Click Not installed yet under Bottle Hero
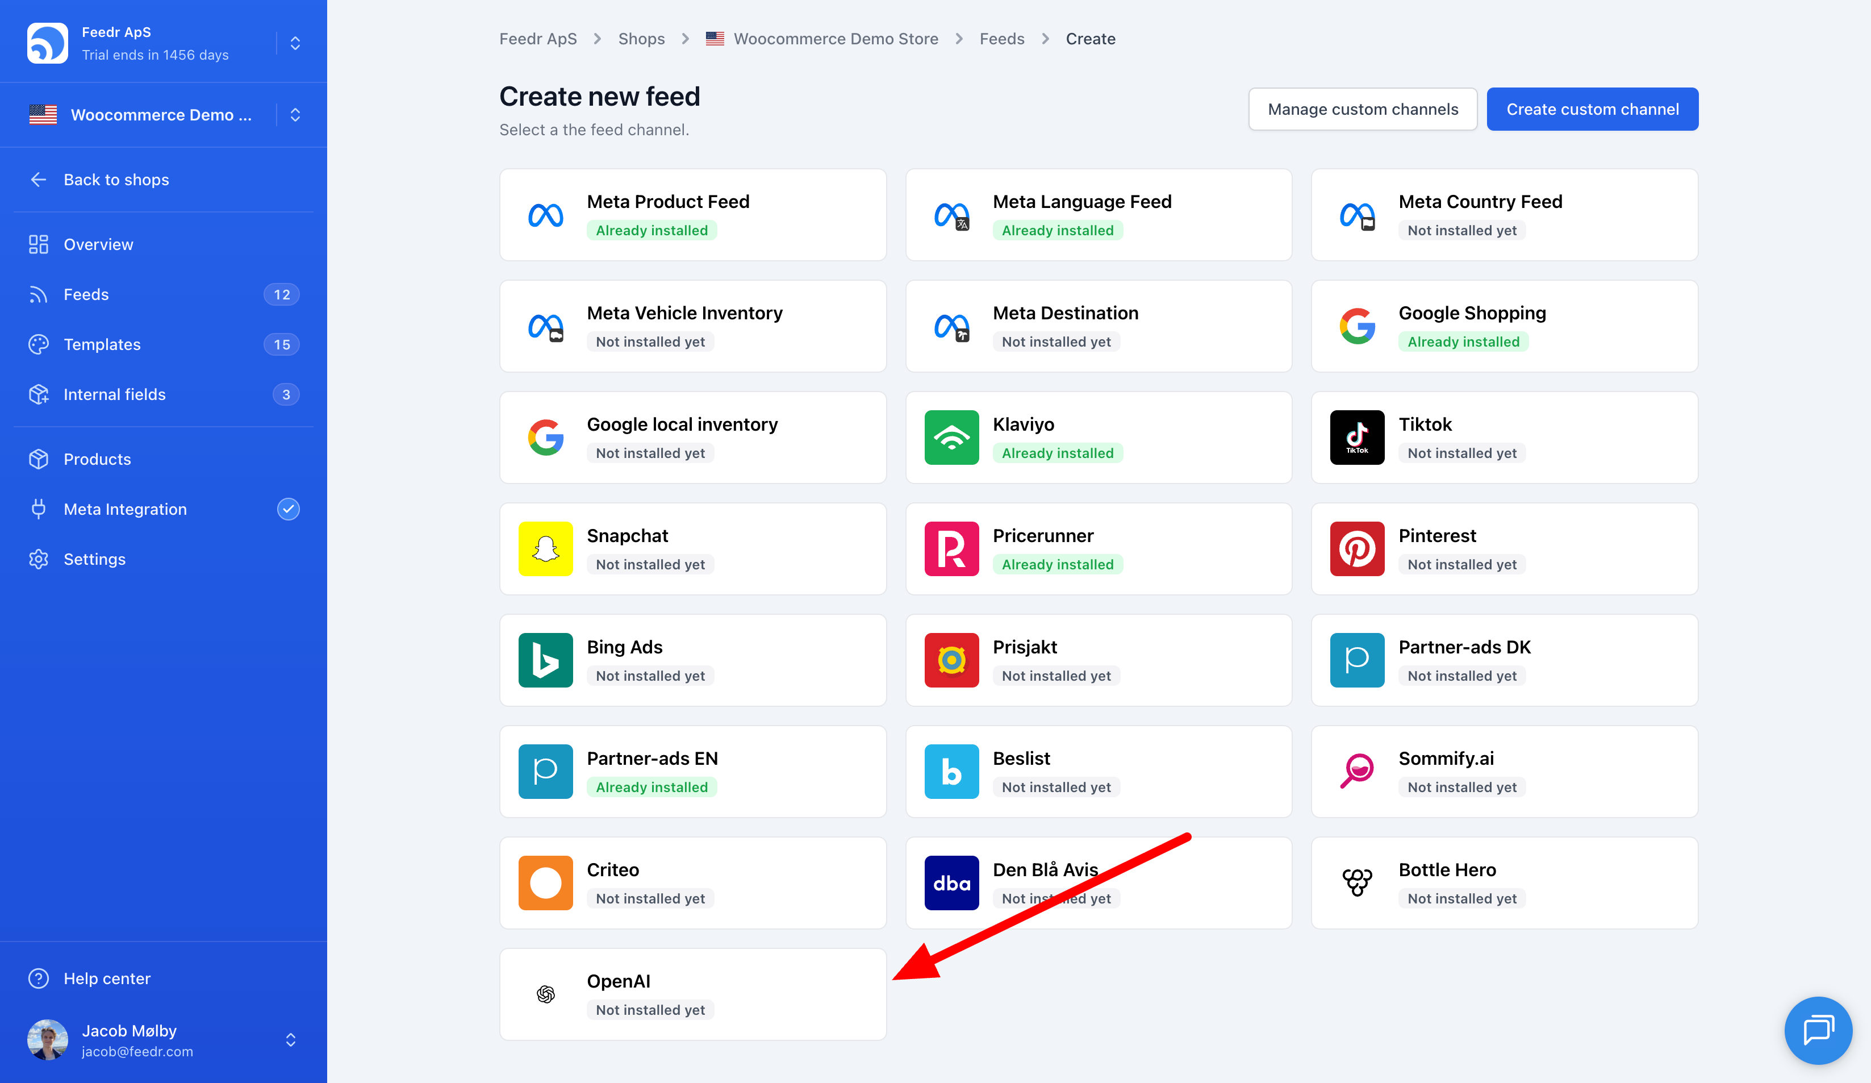 click(x=1462, y=899)
